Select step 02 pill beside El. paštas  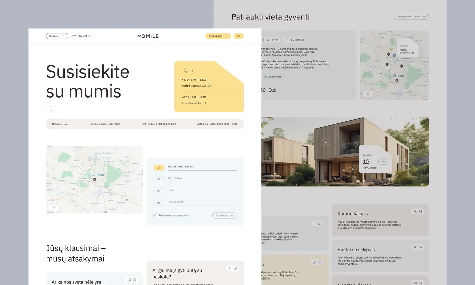click(159, 179)
